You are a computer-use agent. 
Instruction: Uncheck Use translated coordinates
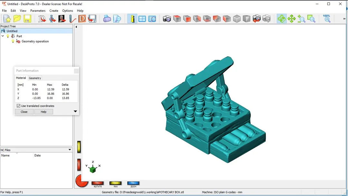(19, 106)
